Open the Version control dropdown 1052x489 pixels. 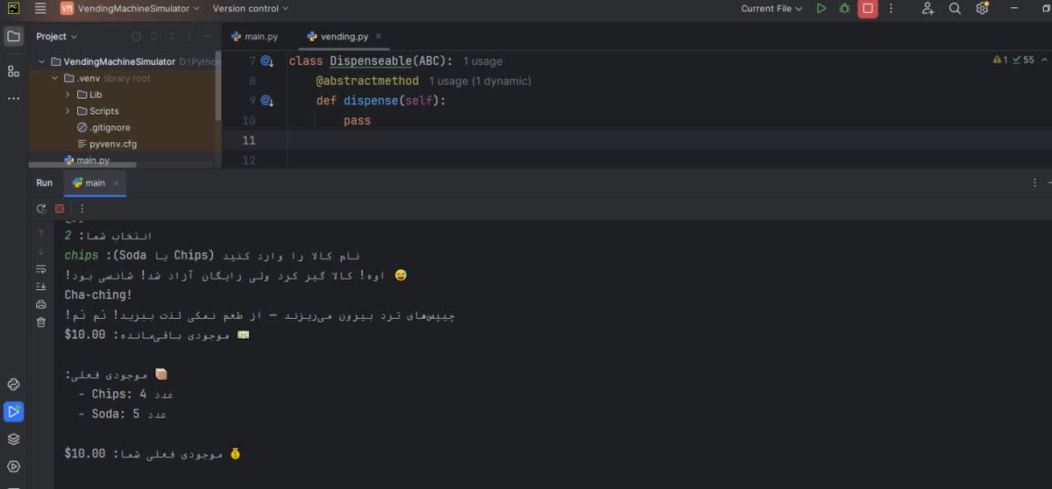click(250, 9)
